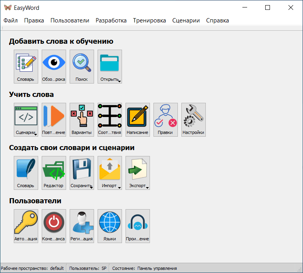Click 'Панель управления' state in status bar
This screenshot has width=303, height=273.
(157, 268)
